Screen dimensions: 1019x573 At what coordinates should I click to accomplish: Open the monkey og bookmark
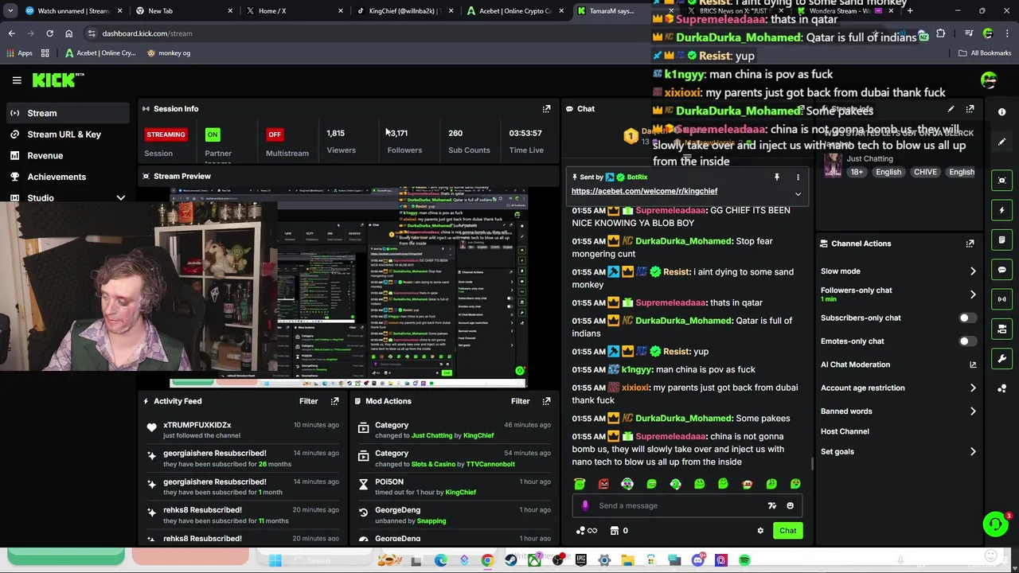pyautogui.click(x=168, y=53)
